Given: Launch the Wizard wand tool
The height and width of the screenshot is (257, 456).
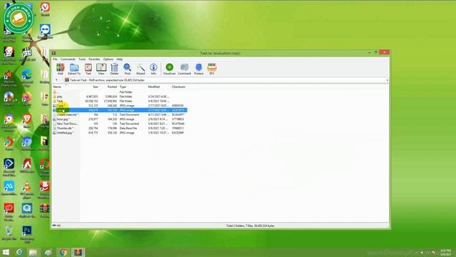Looking at the screenshot, I should click(x=140, y=69).
